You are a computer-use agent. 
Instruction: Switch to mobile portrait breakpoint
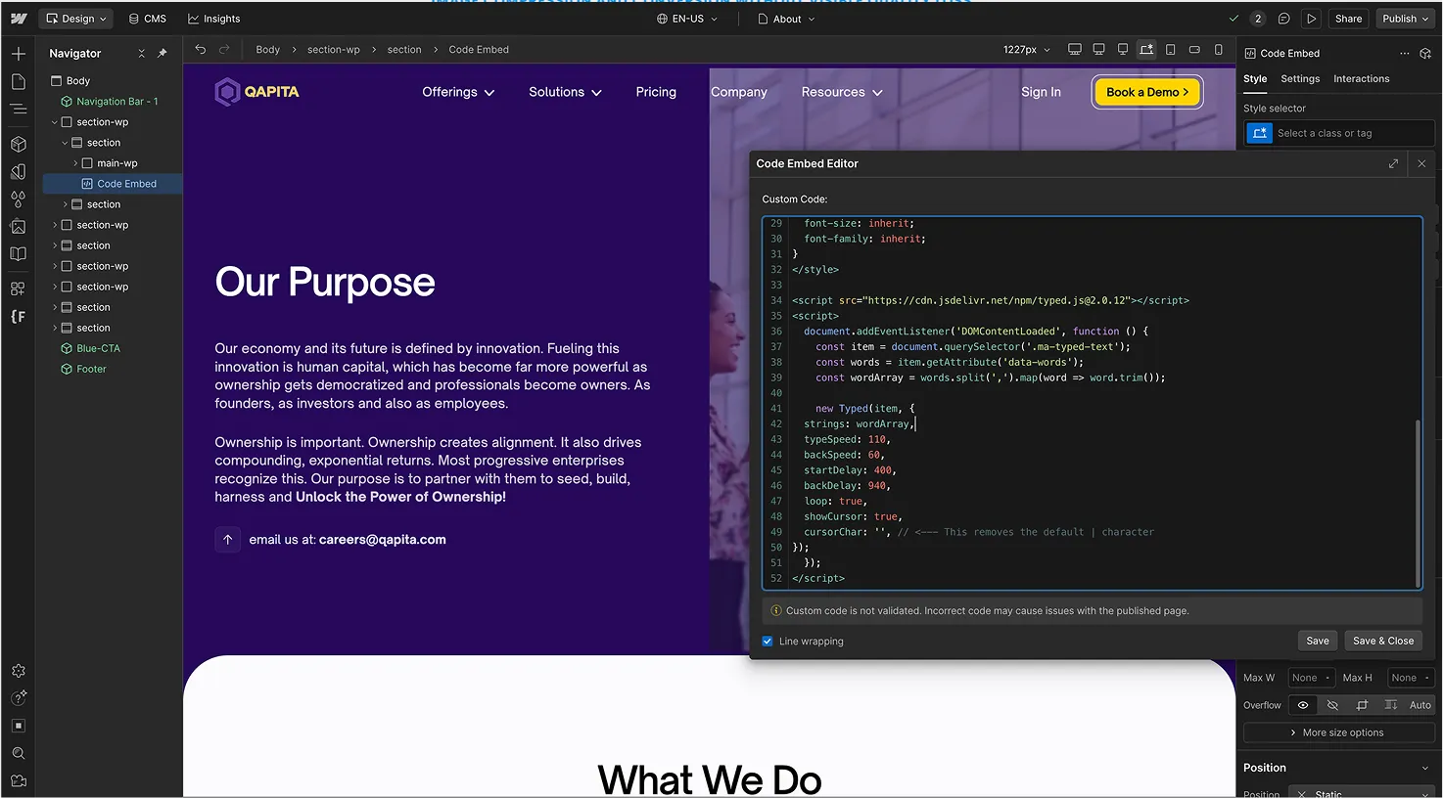point(1219,49)
